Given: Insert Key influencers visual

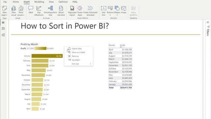Looking at the screenshot, I should click(39, 11).
